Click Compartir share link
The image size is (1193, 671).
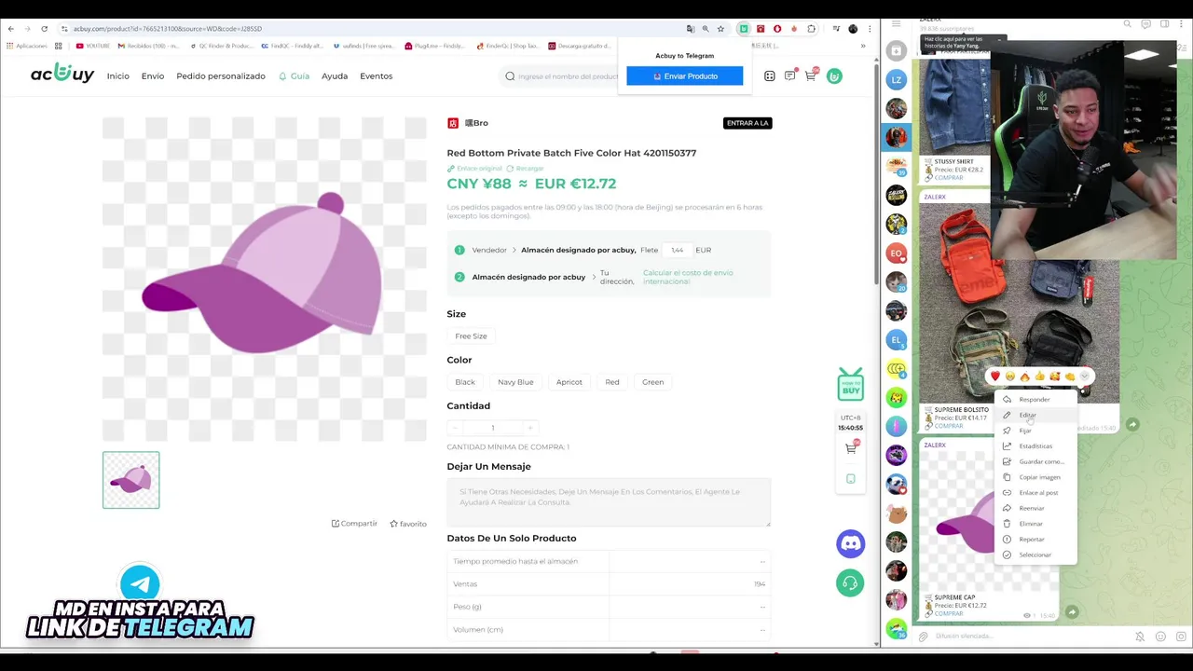(354, 524)
